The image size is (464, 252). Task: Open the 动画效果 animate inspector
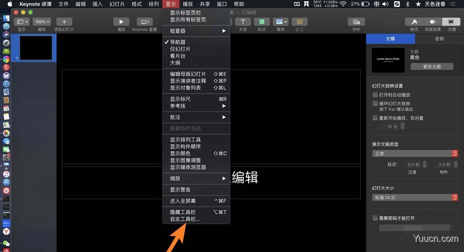pyautogui.click(x=432, y=22)
